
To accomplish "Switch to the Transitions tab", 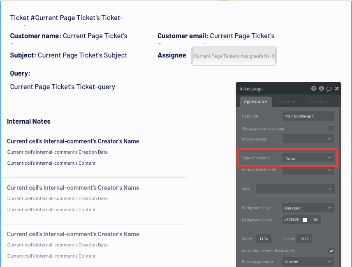I will [x=320, y=101].
